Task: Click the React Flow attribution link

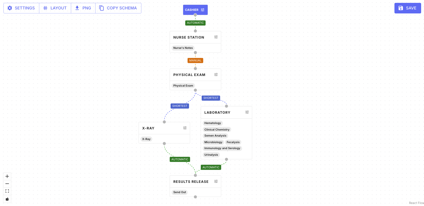Action: [416, 203]
